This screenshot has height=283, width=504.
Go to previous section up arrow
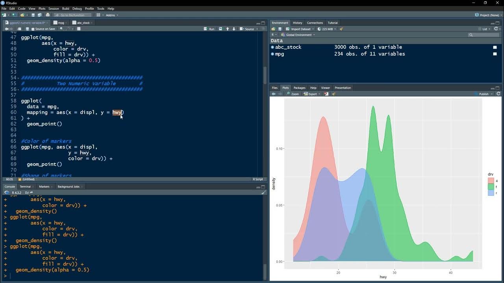tap(227, 29)
